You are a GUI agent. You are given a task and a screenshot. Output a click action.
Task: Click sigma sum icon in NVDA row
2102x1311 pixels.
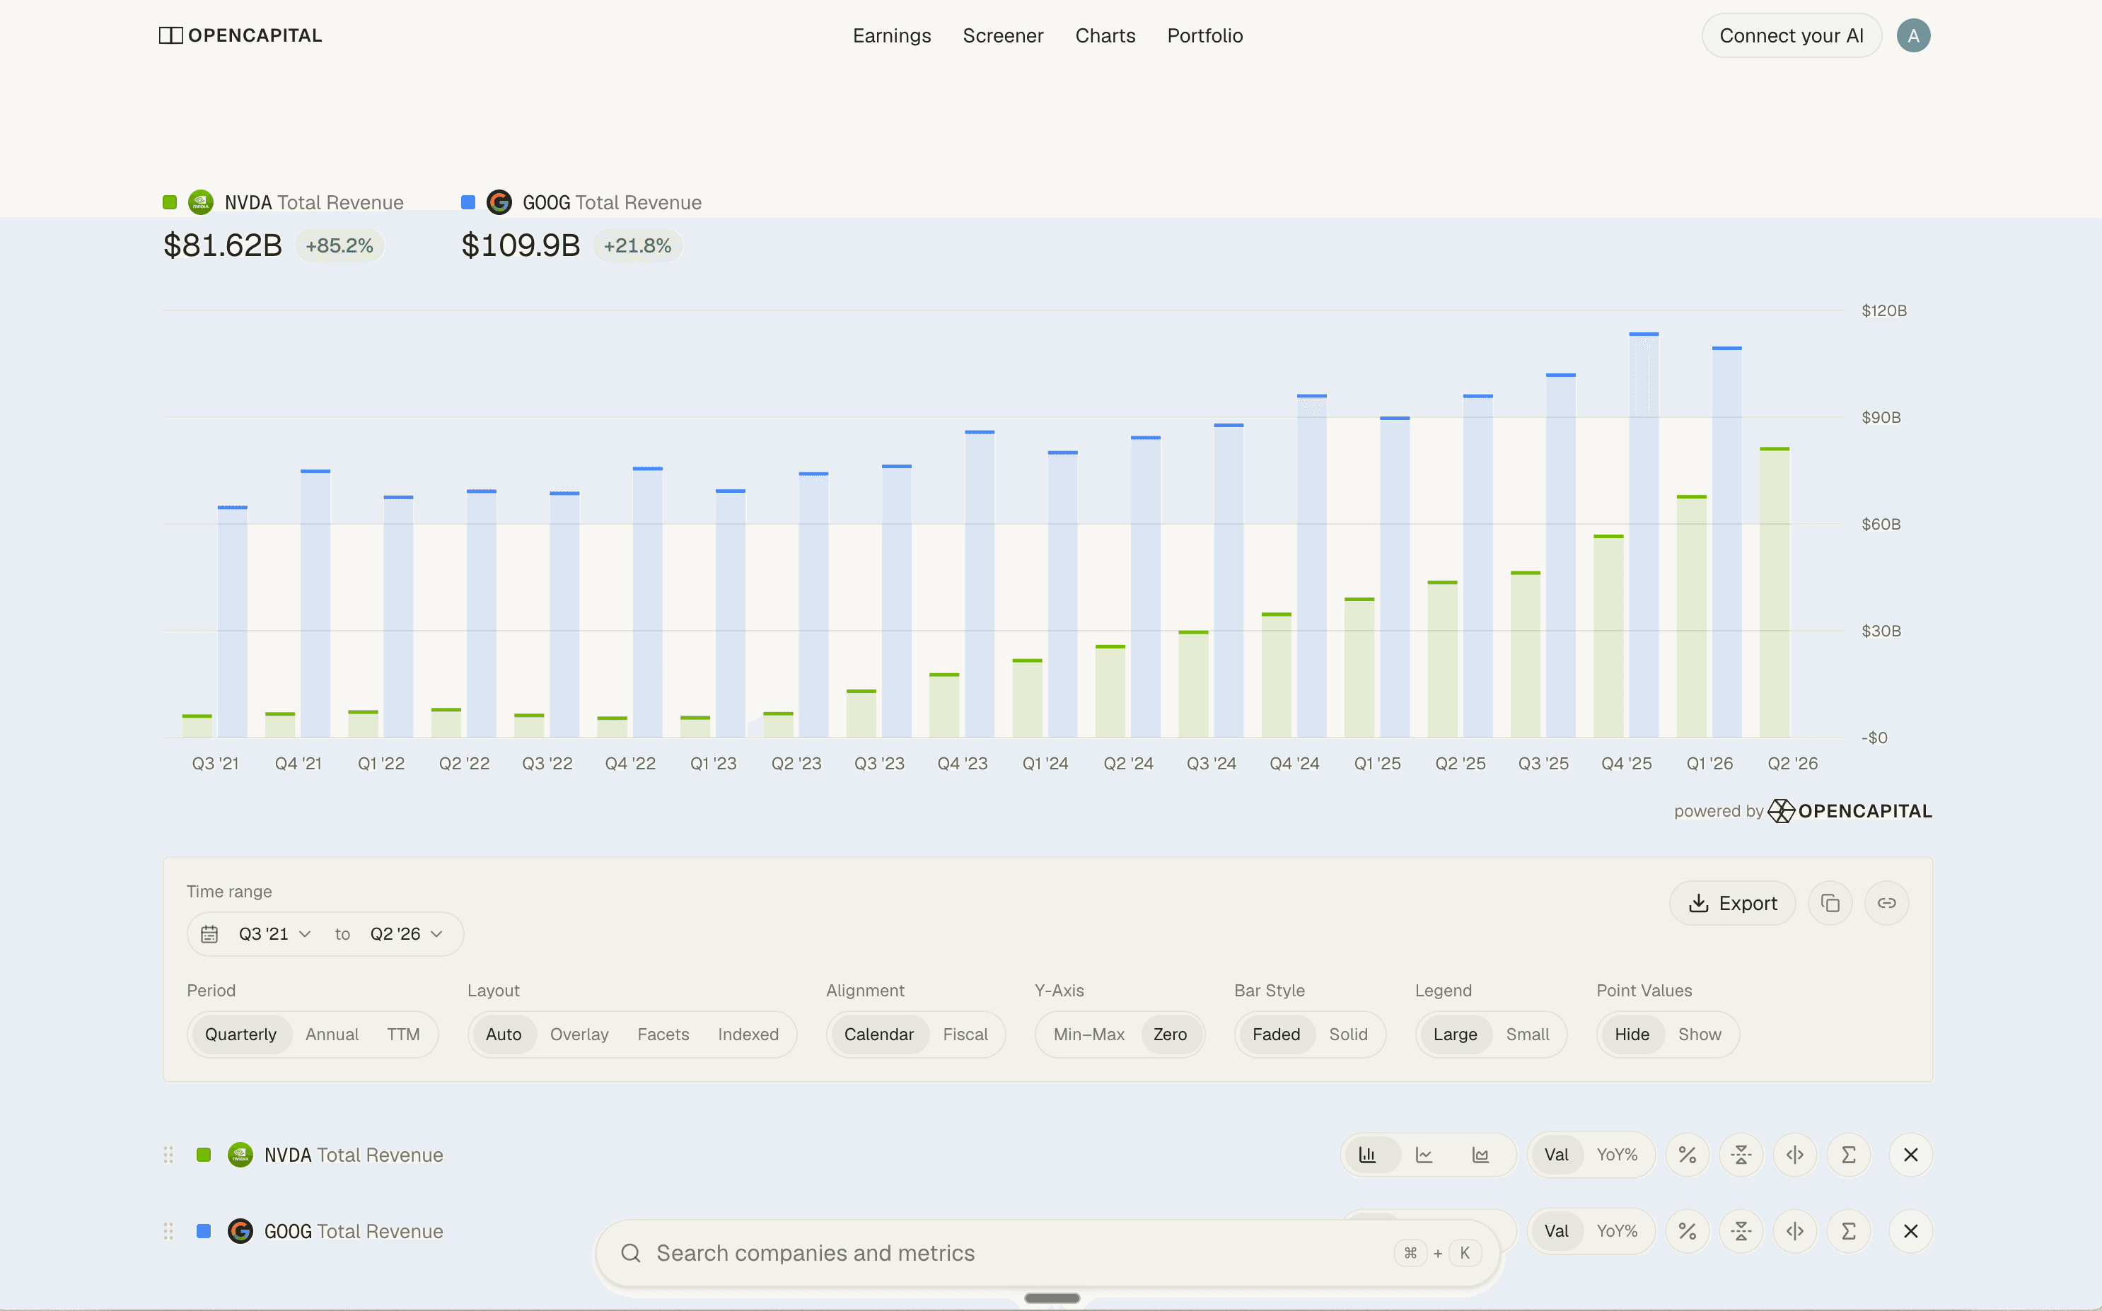(x=1848, y=1155)
